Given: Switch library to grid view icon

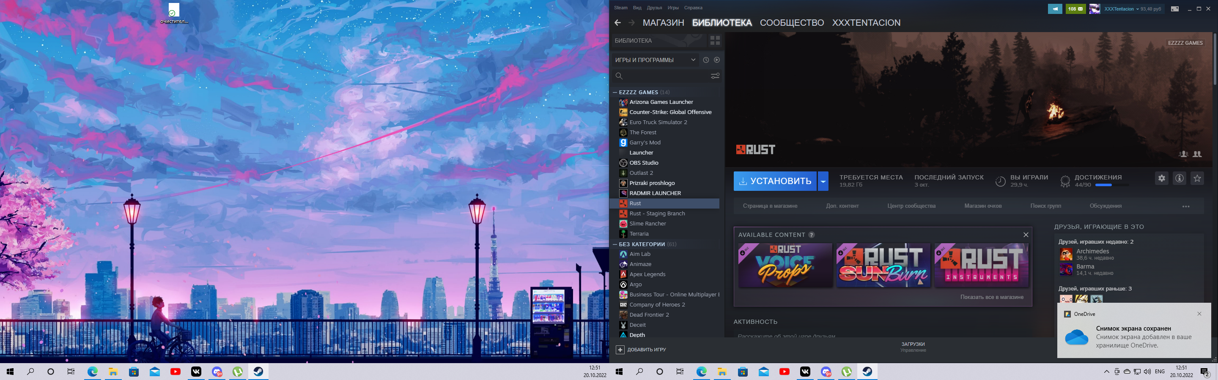Looking at the screenshot, I should [715, 41].
